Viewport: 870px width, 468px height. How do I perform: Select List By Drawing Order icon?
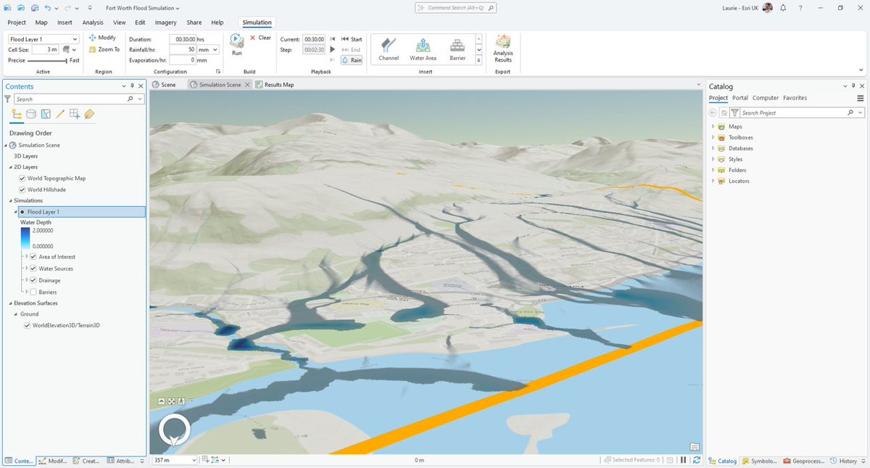click(17, 114)
